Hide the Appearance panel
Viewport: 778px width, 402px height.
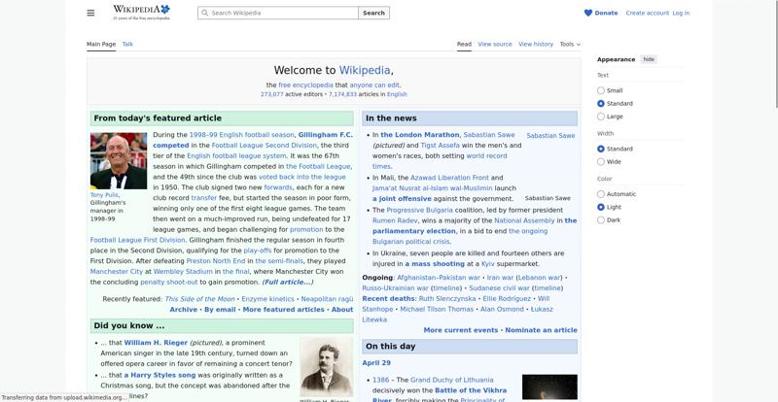click(x=649, y=59)
